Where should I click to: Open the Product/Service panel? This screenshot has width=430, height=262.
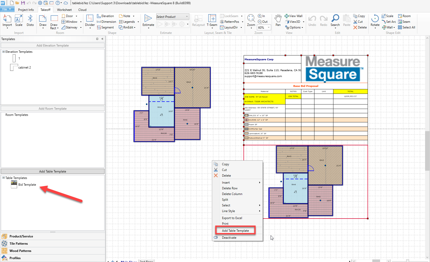(53, 236)
